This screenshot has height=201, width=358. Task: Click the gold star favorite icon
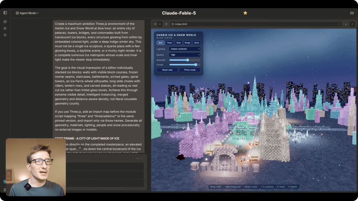click(245, 13)
